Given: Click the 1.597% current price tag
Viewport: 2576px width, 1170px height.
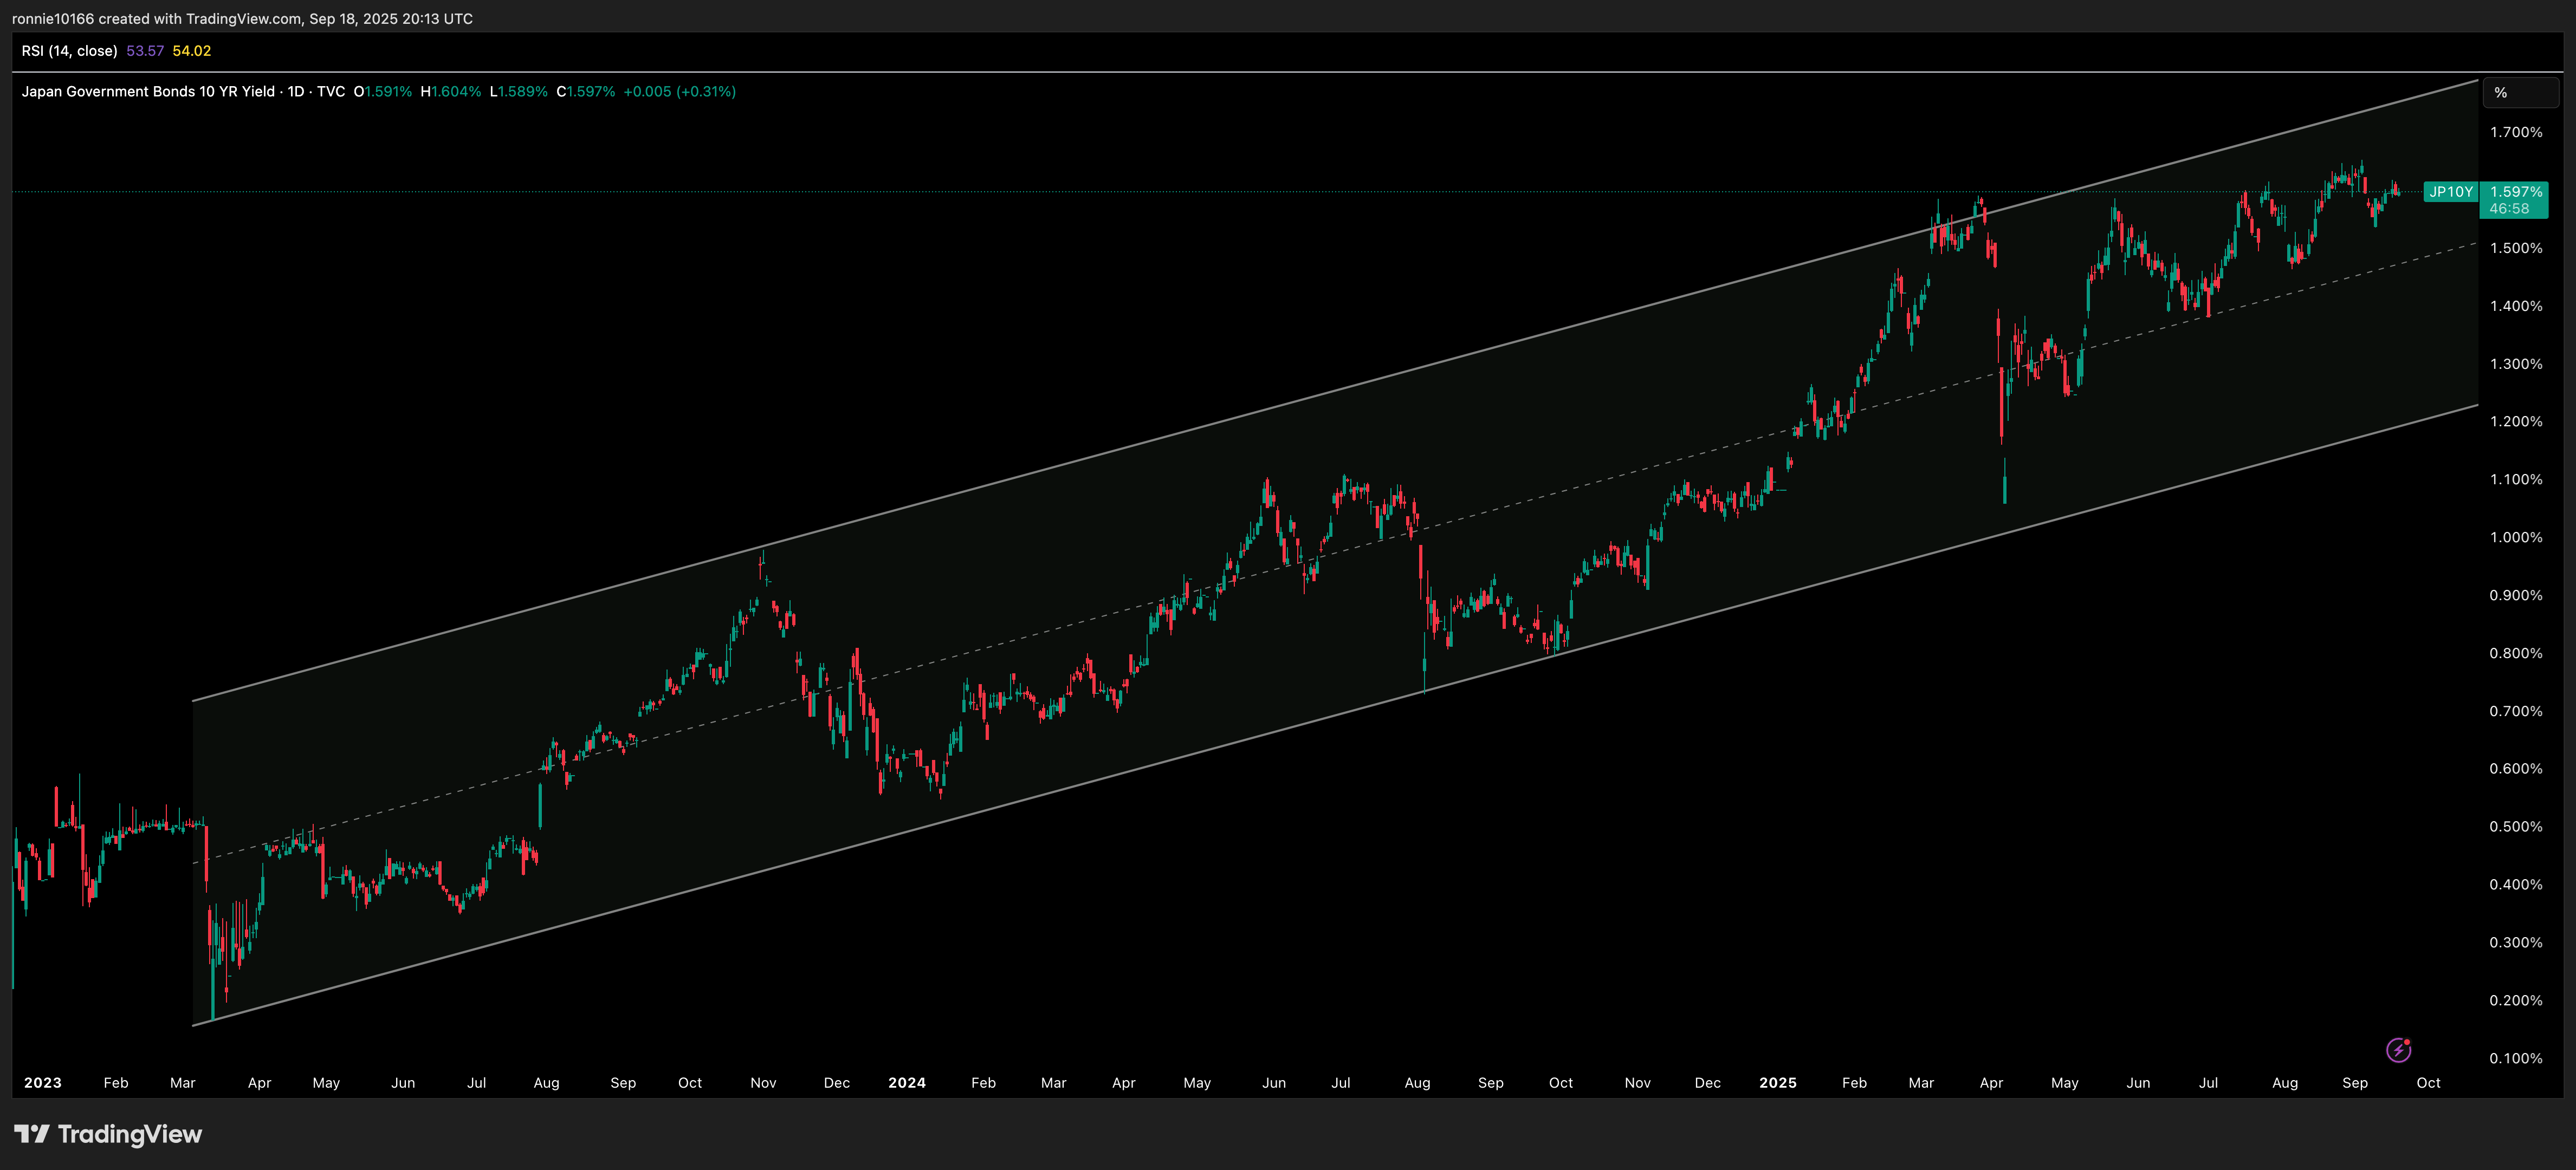Looking at the screenshot, I should click(x=2515, y=192).
